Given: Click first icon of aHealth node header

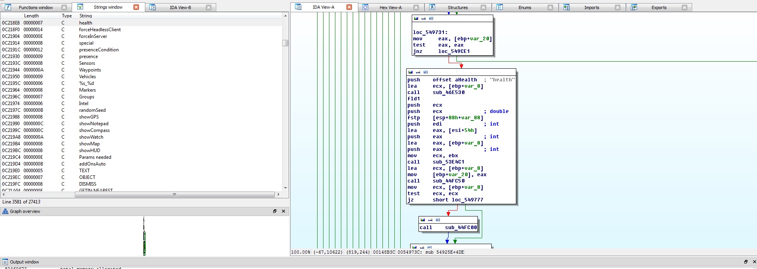Looking at the screenshot, I should (411, 72).
